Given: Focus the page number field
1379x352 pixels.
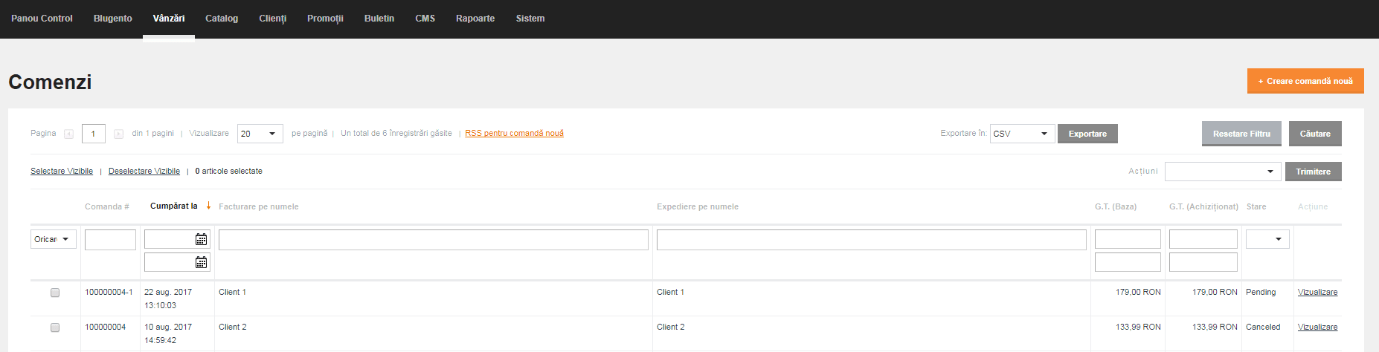Looking at the screenshot, I should (94, 134).
